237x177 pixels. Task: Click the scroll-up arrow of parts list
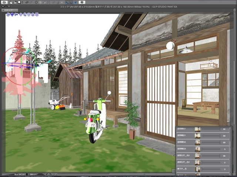point(230,128)
